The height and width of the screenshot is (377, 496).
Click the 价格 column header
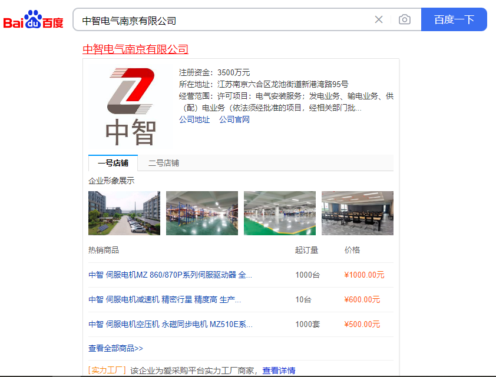(x=352, y=250)
